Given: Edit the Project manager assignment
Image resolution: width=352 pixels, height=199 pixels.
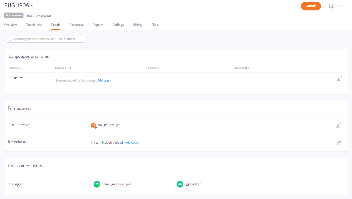Looking at the screenshot, I should (x=338, y=125).
